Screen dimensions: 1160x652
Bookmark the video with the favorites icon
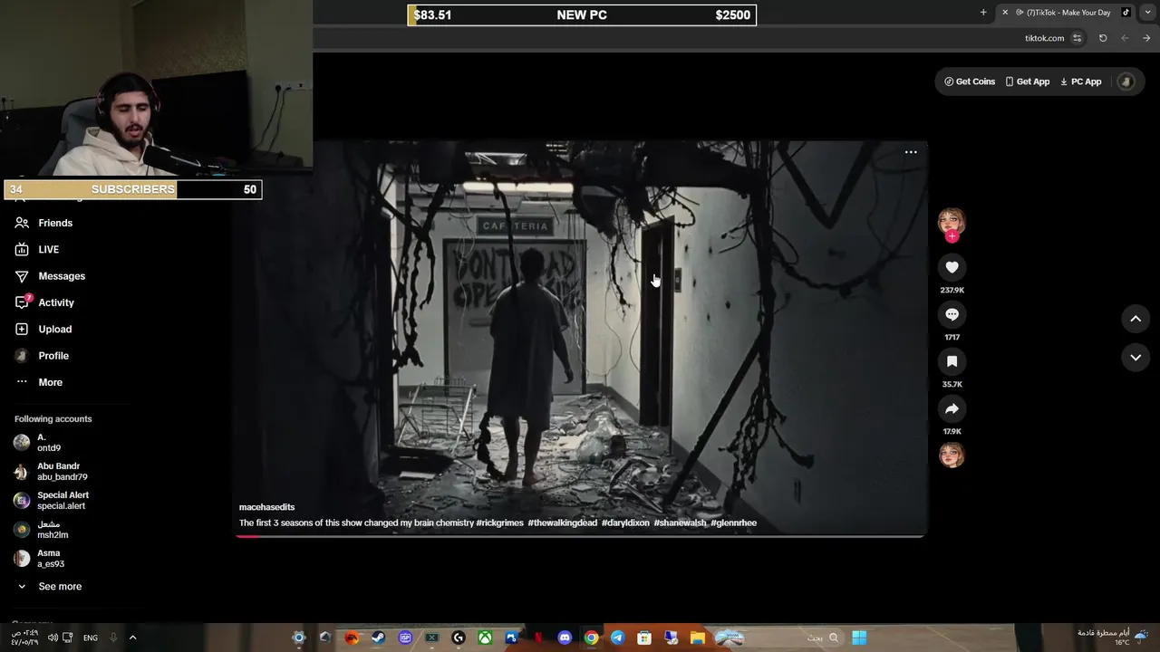(952, 361)
